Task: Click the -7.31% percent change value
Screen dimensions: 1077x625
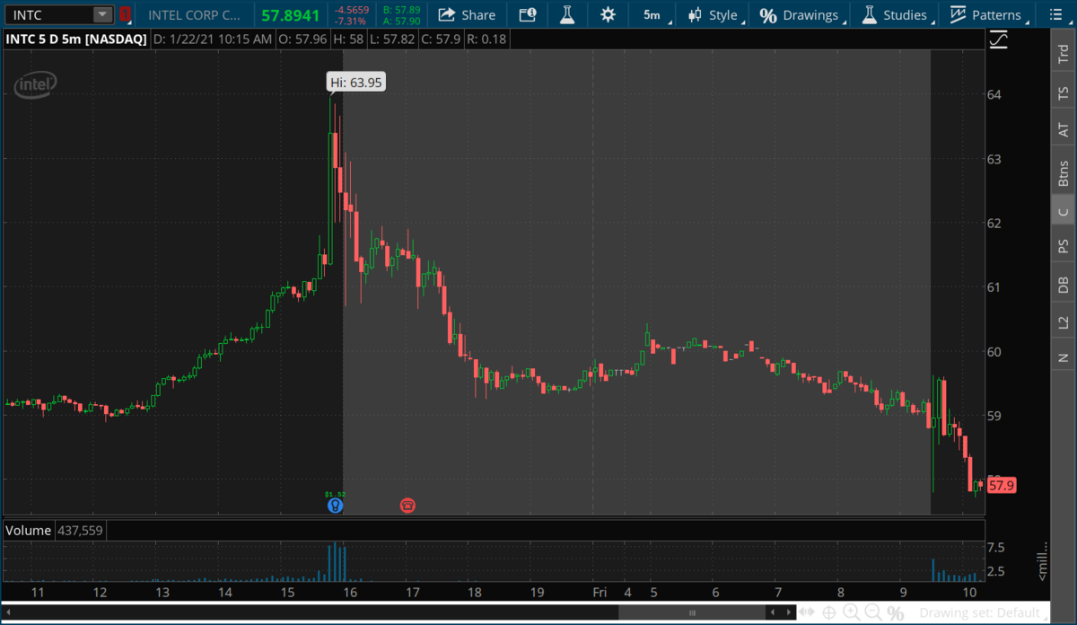Action: pyautogui.click(x=352, y=20)
